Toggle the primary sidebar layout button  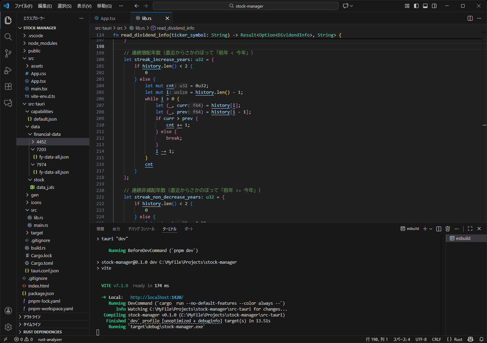tap(416, 6)
